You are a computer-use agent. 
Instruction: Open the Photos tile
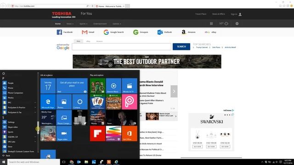point(64,102)
